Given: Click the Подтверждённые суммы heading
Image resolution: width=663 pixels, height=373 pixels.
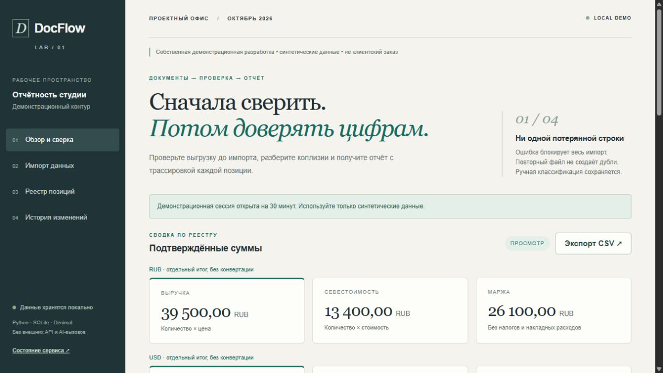Looking at the screenshot, I should [x=205, y=248].
